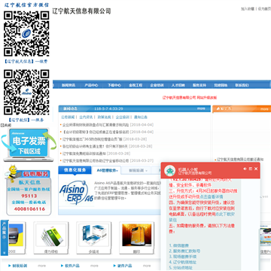
Task: Click the top QR code image
Action: point(26,34)
